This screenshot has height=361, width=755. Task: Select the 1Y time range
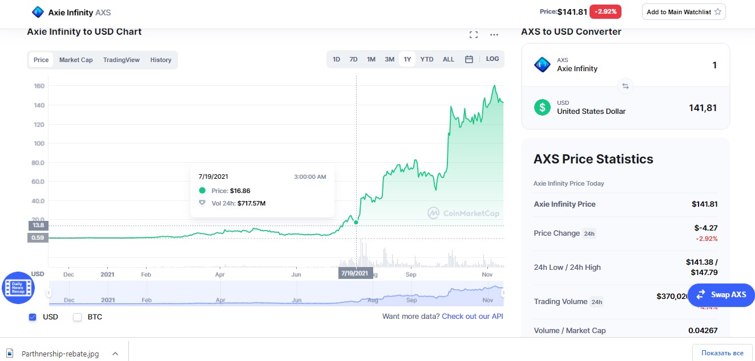click(x=407, y=59)
